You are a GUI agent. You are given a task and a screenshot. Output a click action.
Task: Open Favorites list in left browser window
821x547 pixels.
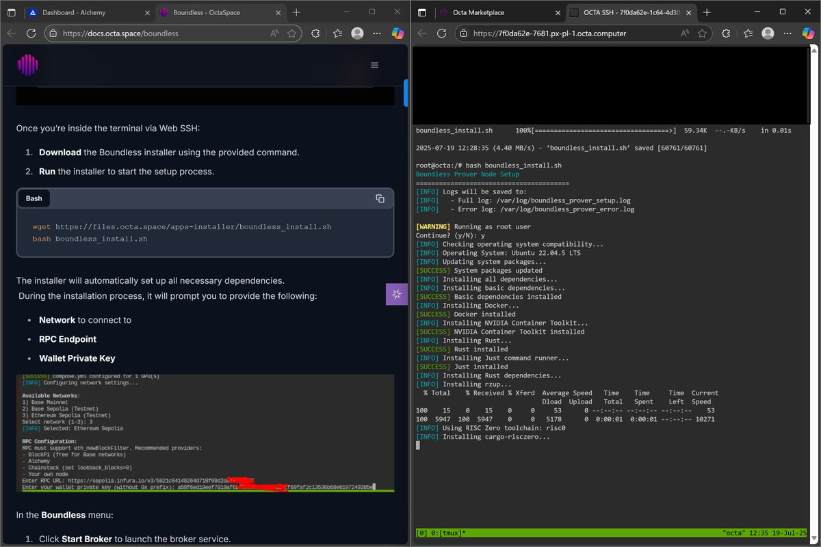click(337, 33)
